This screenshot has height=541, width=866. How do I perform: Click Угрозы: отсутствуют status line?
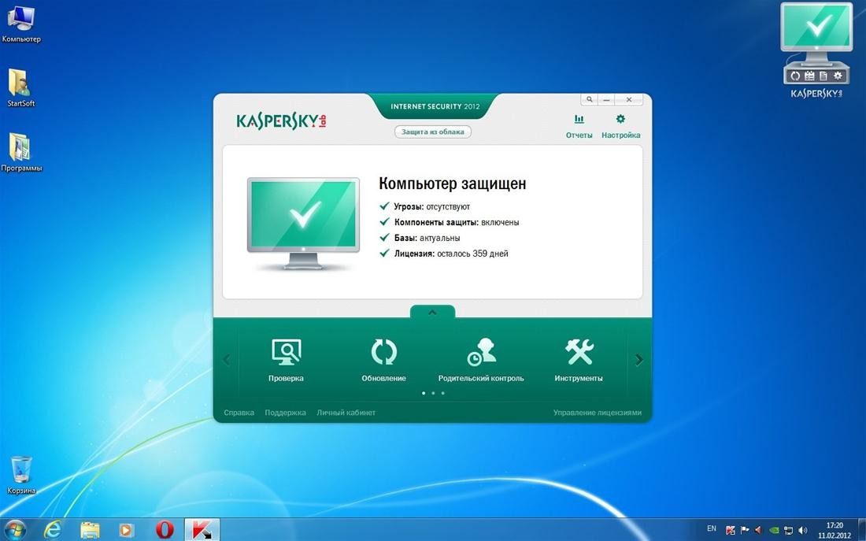click(424, 206)
